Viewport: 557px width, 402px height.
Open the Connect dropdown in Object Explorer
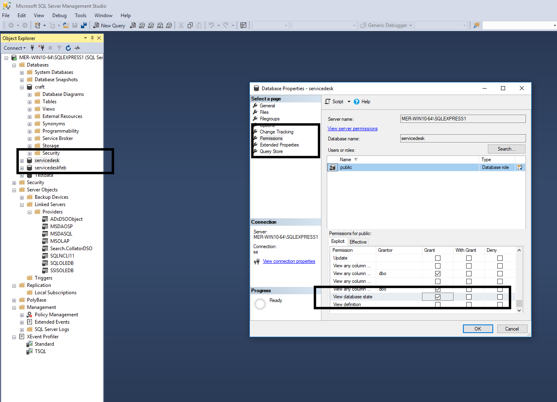pyautogui.click(x=15, y=48)
